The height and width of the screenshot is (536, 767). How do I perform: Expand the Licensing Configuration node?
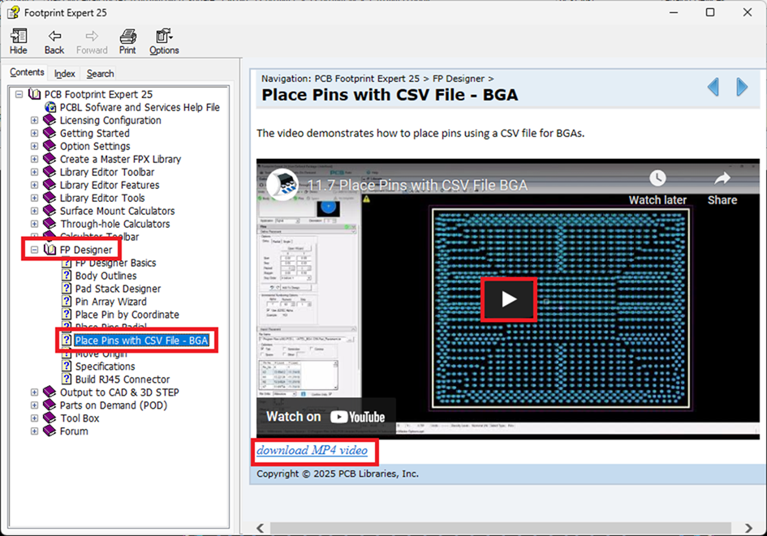35,120
